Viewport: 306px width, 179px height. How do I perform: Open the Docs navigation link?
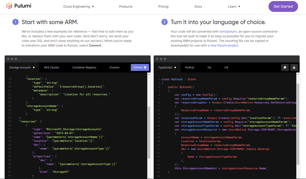pyautogui.click(x=198, y=7)
